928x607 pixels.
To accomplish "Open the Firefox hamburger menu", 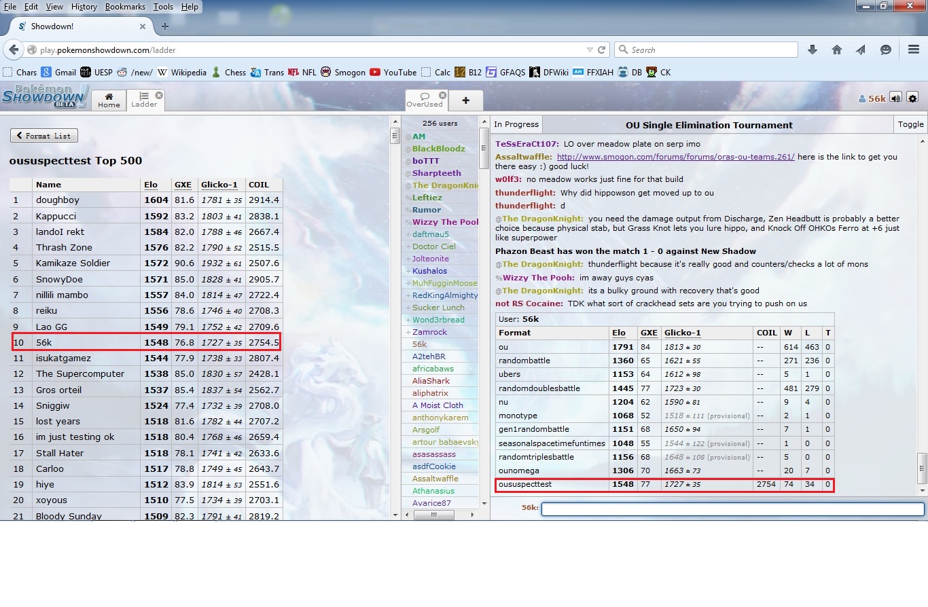I will coord(913,50).
